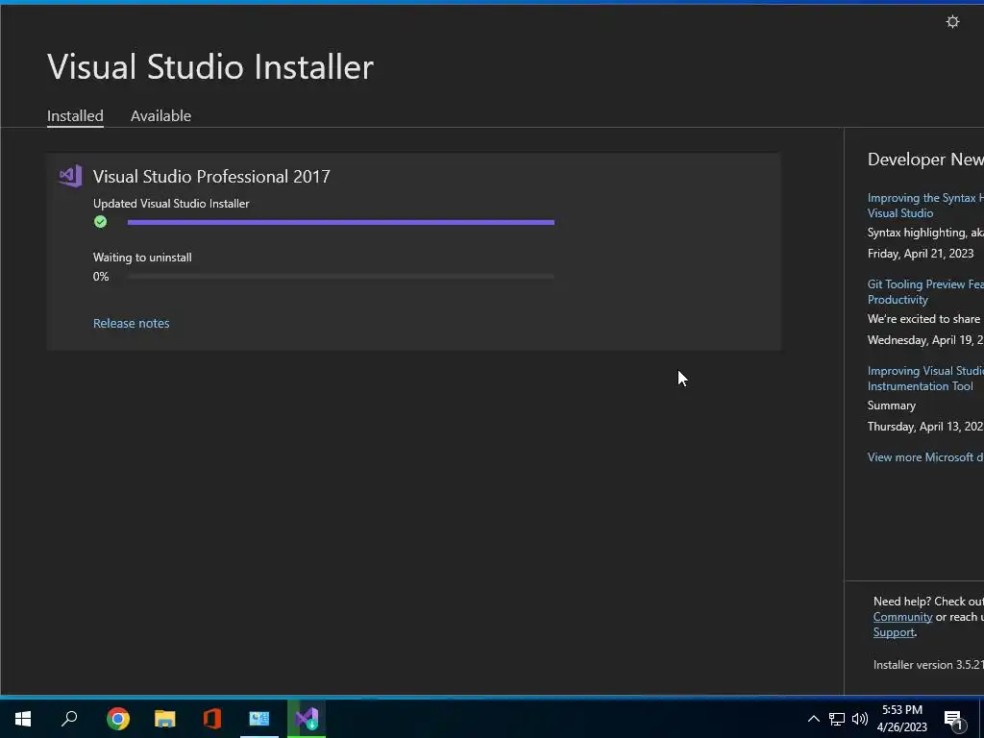Open the Support link
Viewport: 984px width, 738px height.
click(x=894, y=632)
